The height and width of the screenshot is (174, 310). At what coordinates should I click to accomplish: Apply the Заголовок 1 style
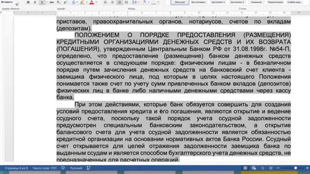point(218,2)
